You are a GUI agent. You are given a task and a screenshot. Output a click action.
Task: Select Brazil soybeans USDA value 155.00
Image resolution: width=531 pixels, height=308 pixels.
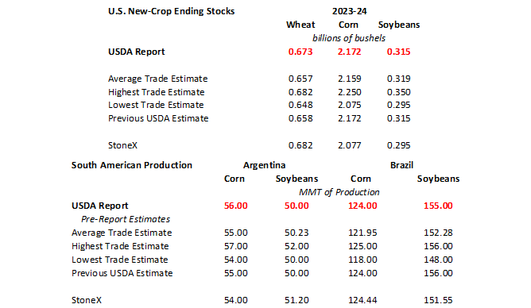click(438, 206)
